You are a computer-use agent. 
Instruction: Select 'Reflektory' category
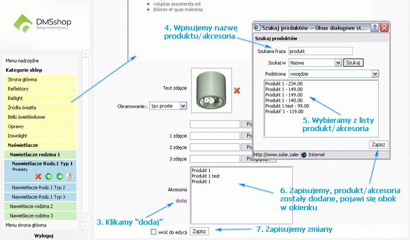click(x=40, y=89)
